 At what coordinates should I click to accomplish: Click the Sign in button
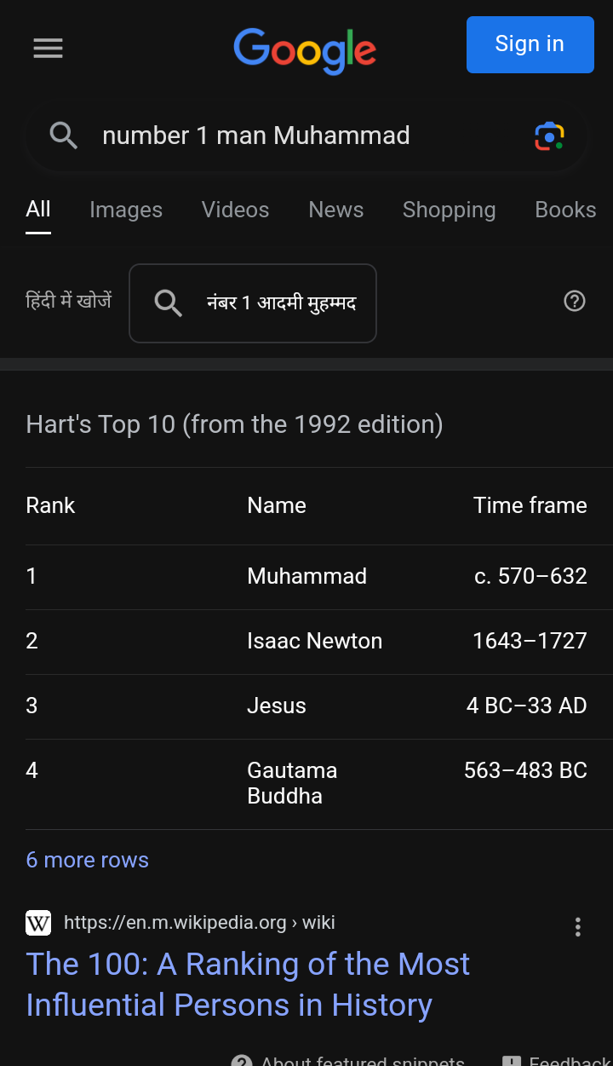[530, 44]
